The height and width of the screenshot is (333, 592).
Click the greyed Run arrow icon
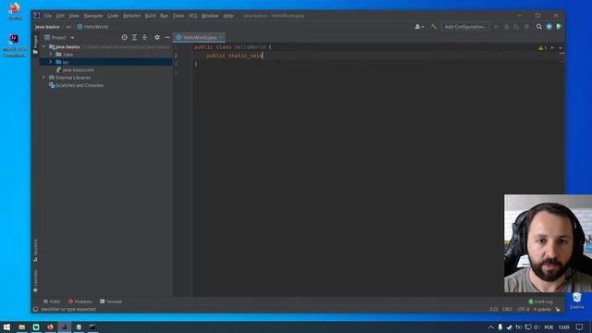coord(496,27)
